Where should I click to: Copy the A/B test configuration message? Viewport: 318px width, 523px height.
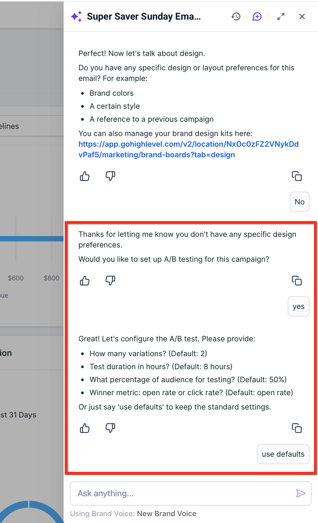(x=297, y=428)
